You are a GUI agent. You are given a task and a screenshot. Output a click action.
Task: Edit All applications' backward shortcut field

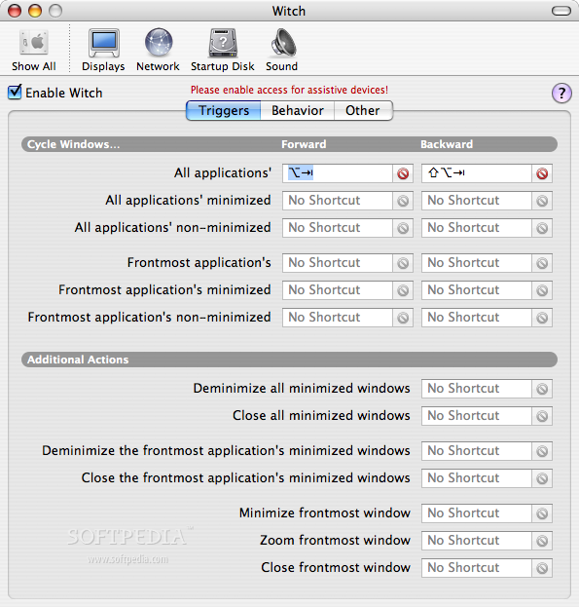coord(477,173)
